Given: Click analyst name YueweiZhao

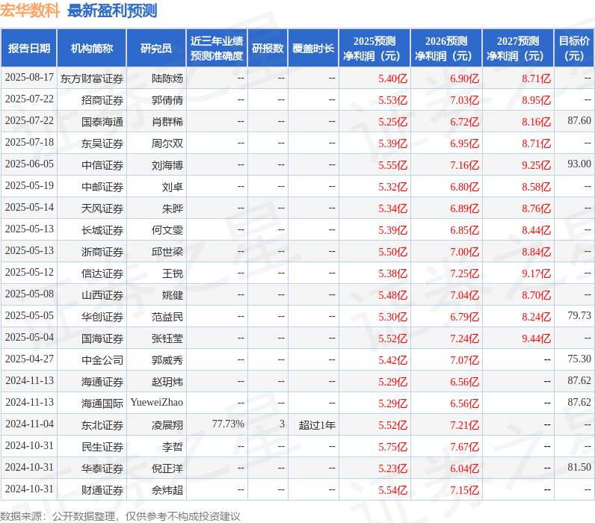Looking at the screenshot, I should pos(157,403).
